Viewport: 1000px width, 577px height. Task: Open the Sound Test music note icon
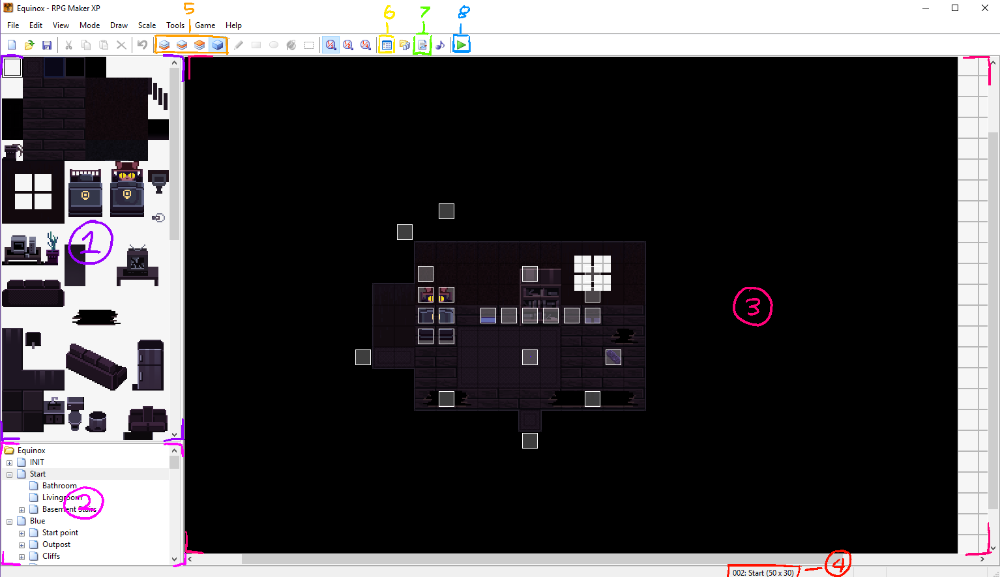(x=441, y=45)
